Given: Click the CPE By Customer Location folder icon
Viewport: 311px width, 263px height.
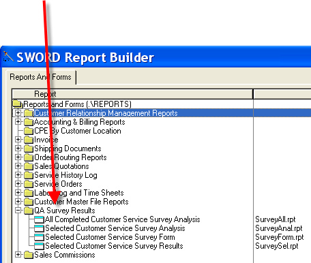Looking at the screenshot, I should tap(29, 131).
